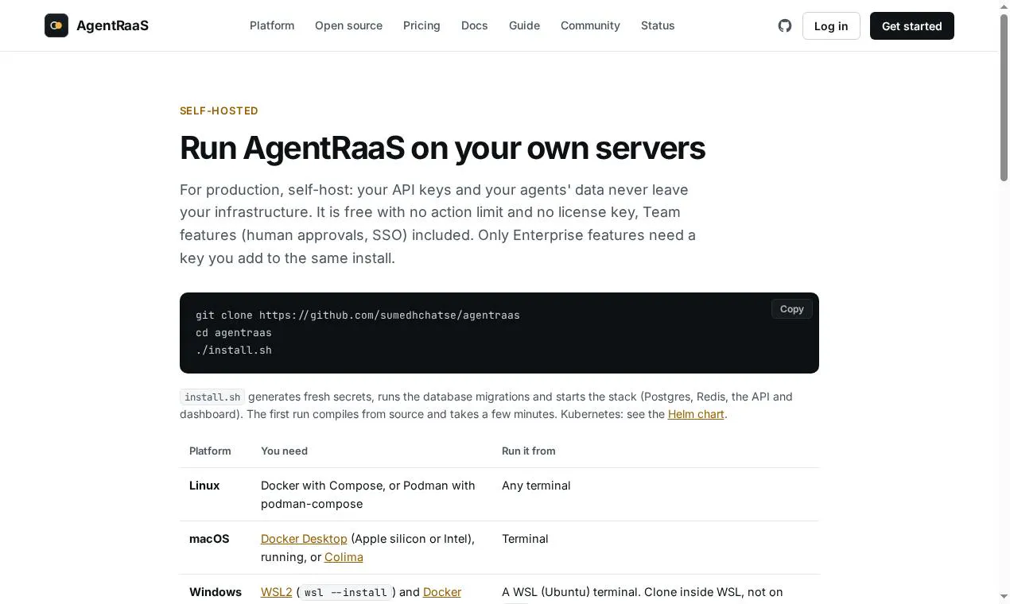Click the "./install.sh" command line
1010x604 pixels.
tap(234, 350)
